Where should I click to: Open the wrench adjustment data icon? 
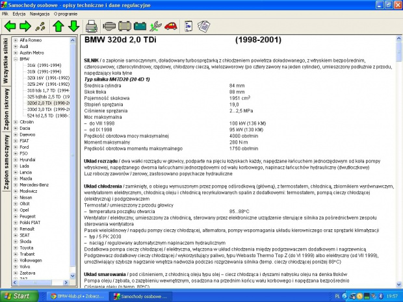click(155, 26)
